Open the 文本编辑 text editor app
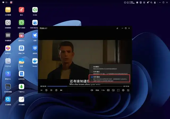 click(x=21, y=99)
